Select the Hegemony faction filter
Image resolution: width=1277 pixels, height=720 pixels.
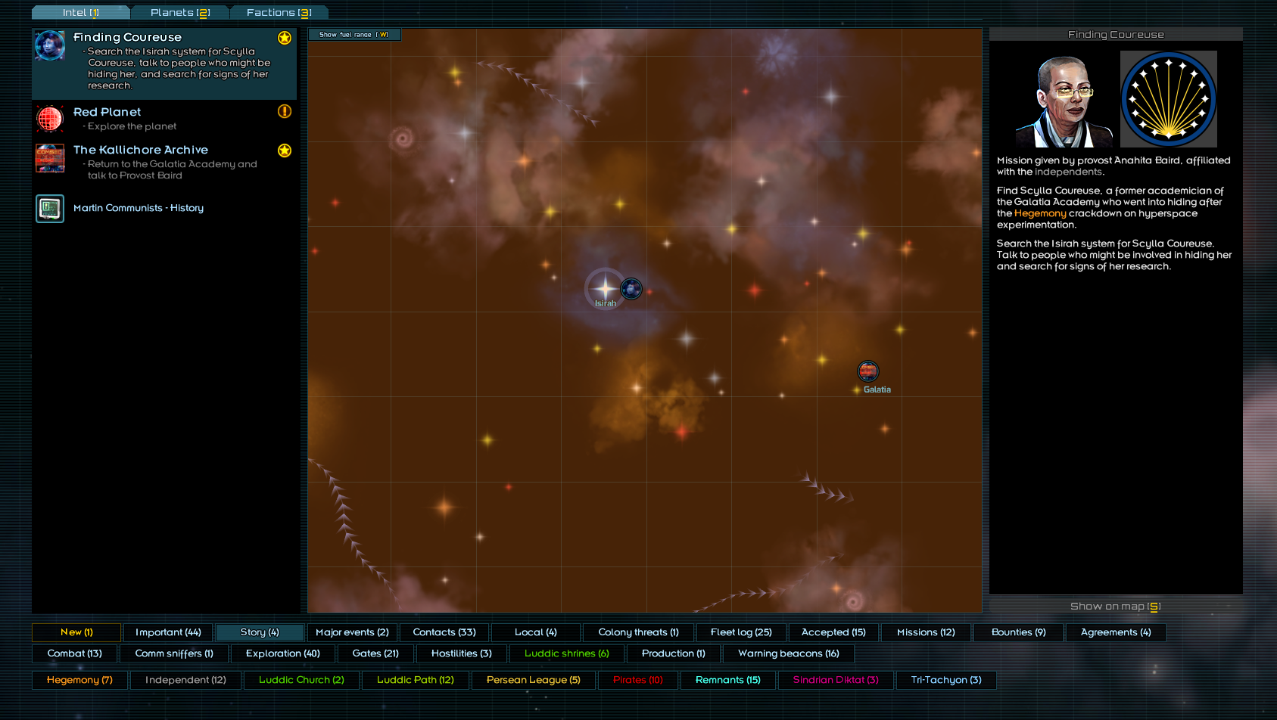[x=79, y=680]
